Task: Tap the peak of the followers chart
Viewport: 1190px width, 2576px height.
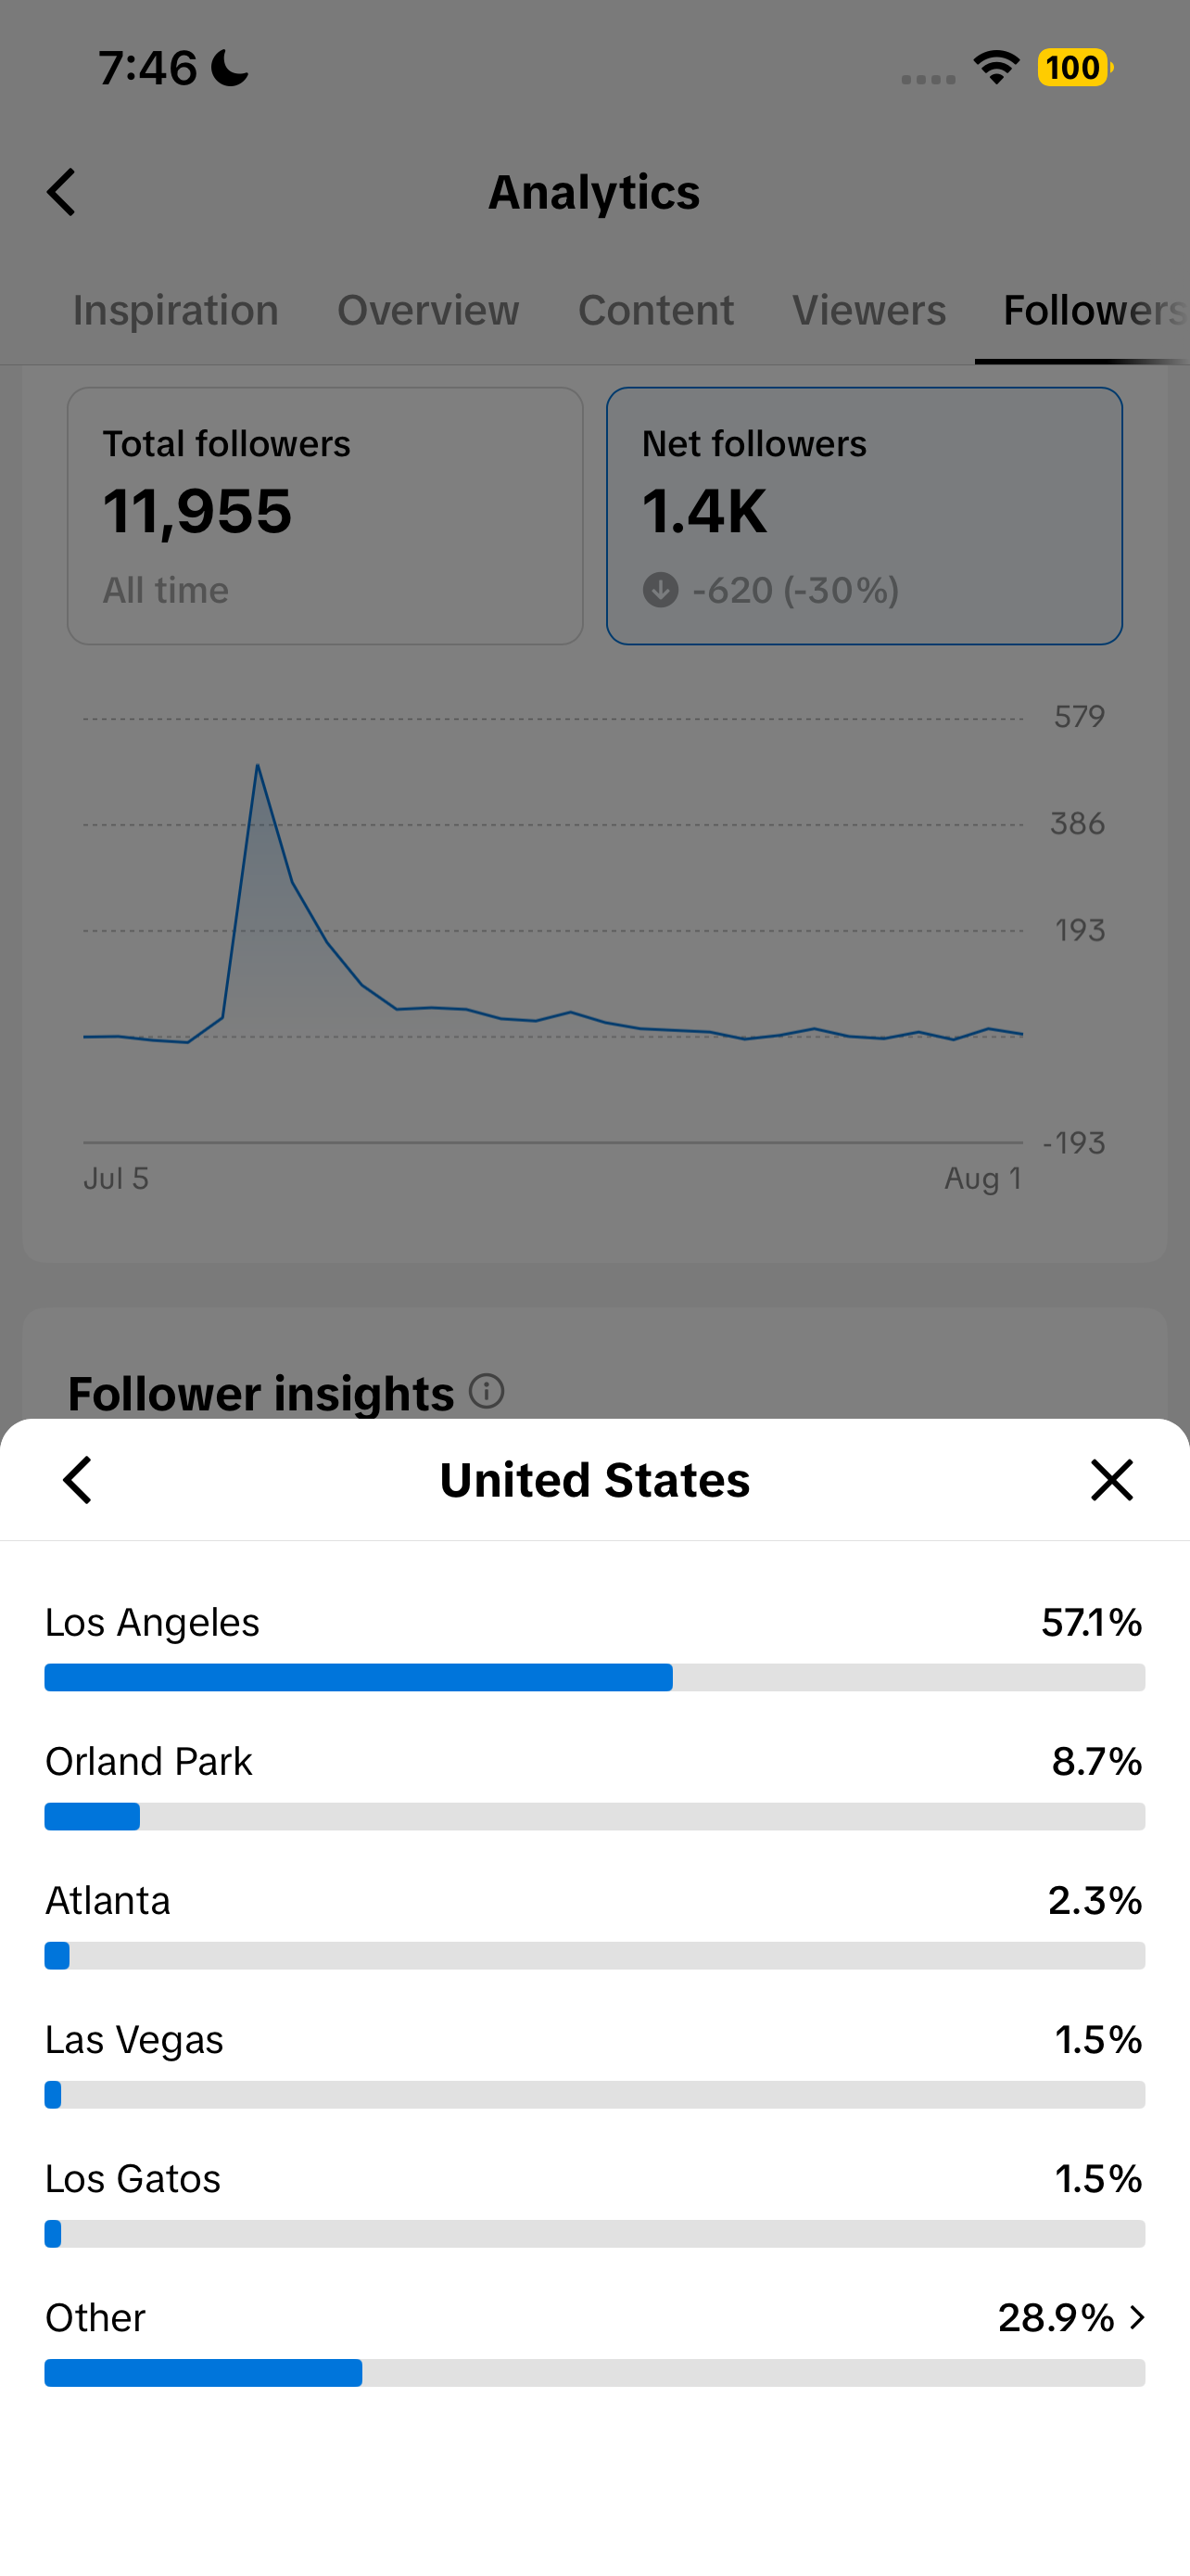Action: point(258,766)
